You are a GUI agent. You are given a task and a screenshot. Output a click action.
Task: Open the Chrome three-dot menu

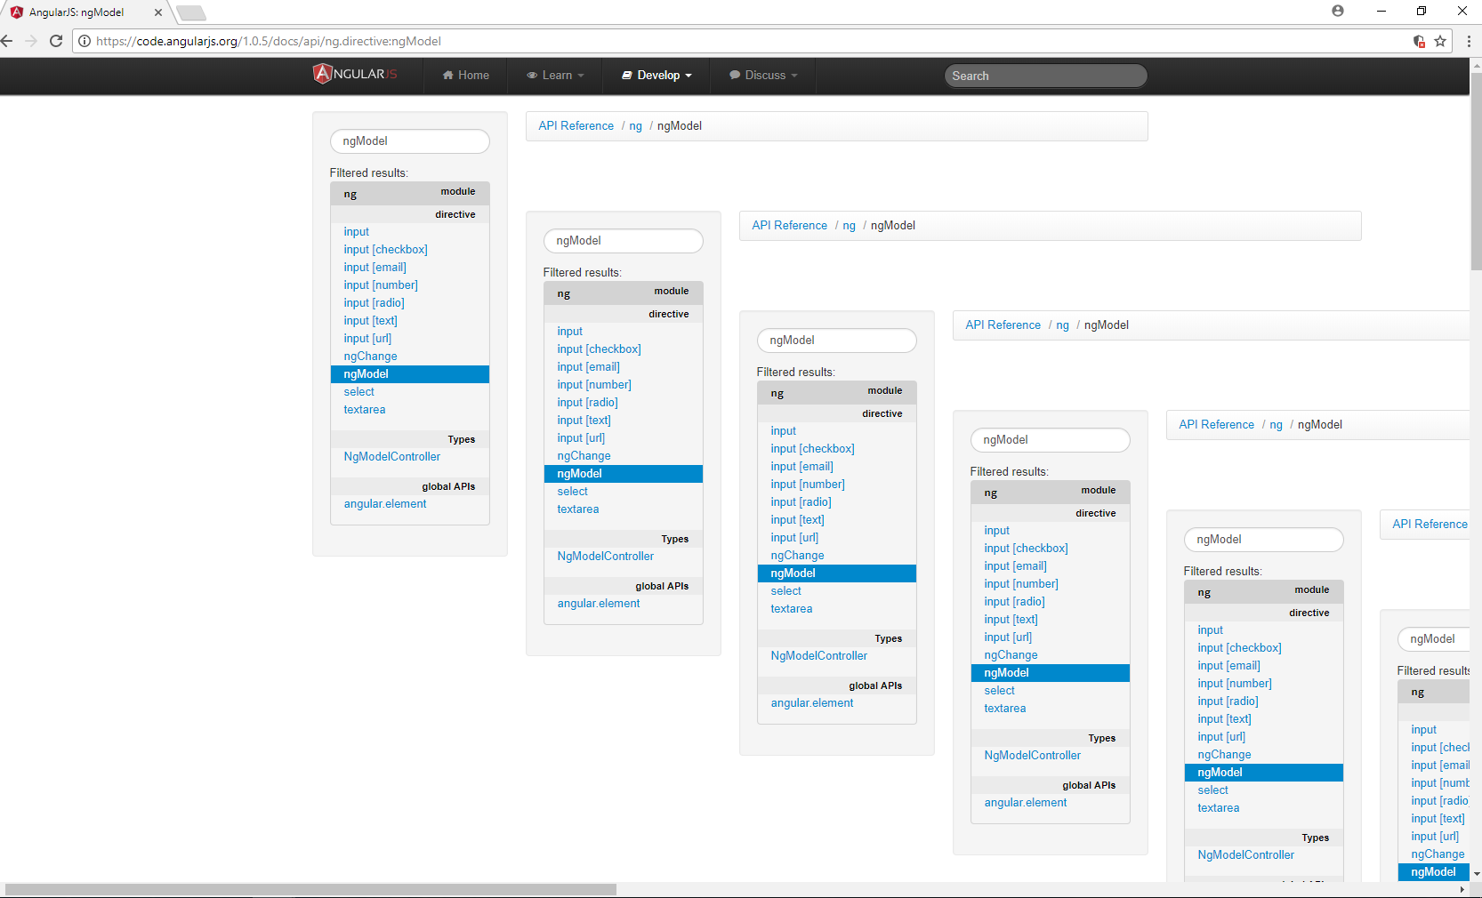[x=1468, y=41]
